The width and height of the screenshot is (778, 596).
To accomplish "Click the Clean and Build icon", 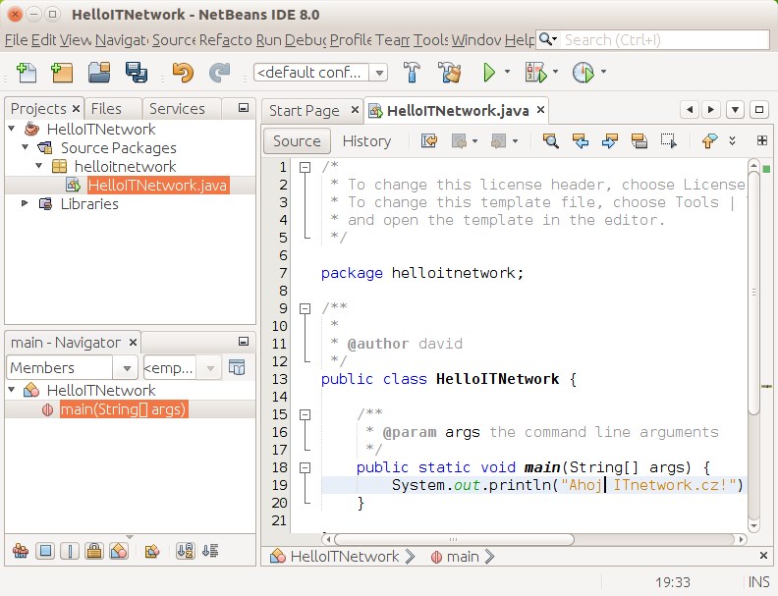I will coord(450,73).
